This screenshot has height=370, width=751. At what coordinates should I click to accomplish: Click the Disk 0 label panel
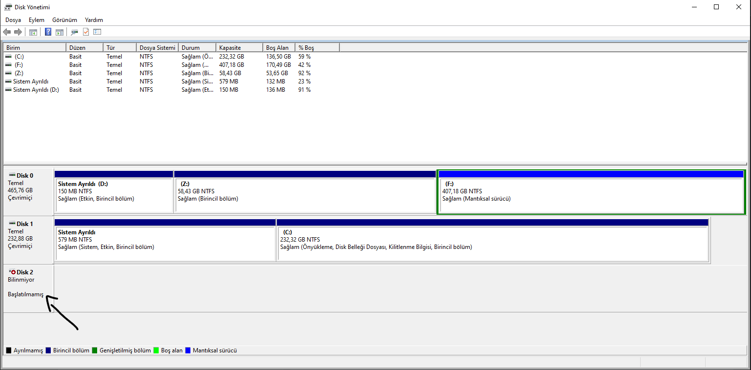28,192
